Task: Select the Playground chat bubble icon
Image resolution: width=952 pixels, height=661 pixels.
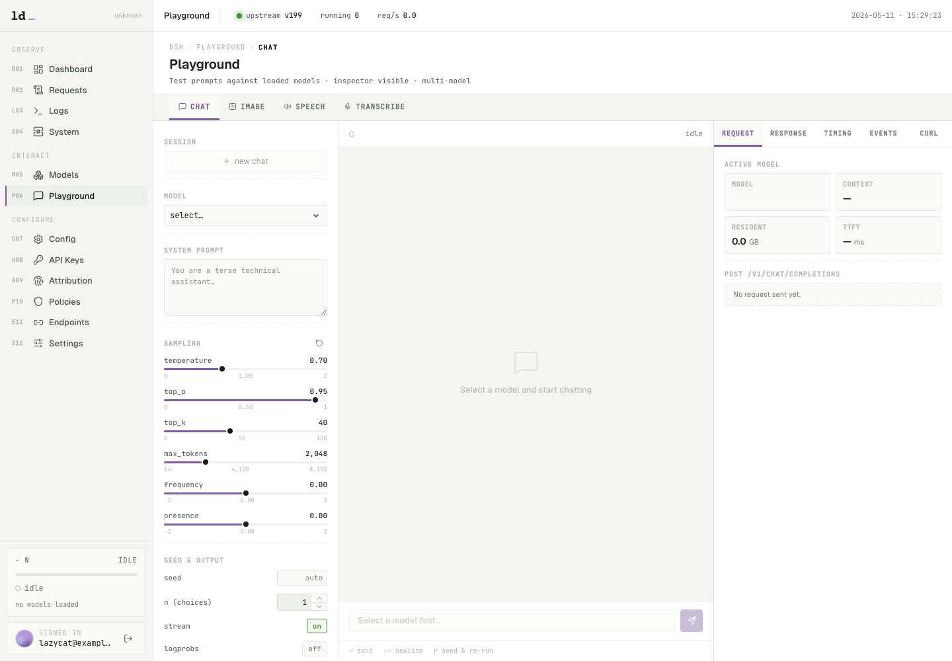Action: point(38,196)
